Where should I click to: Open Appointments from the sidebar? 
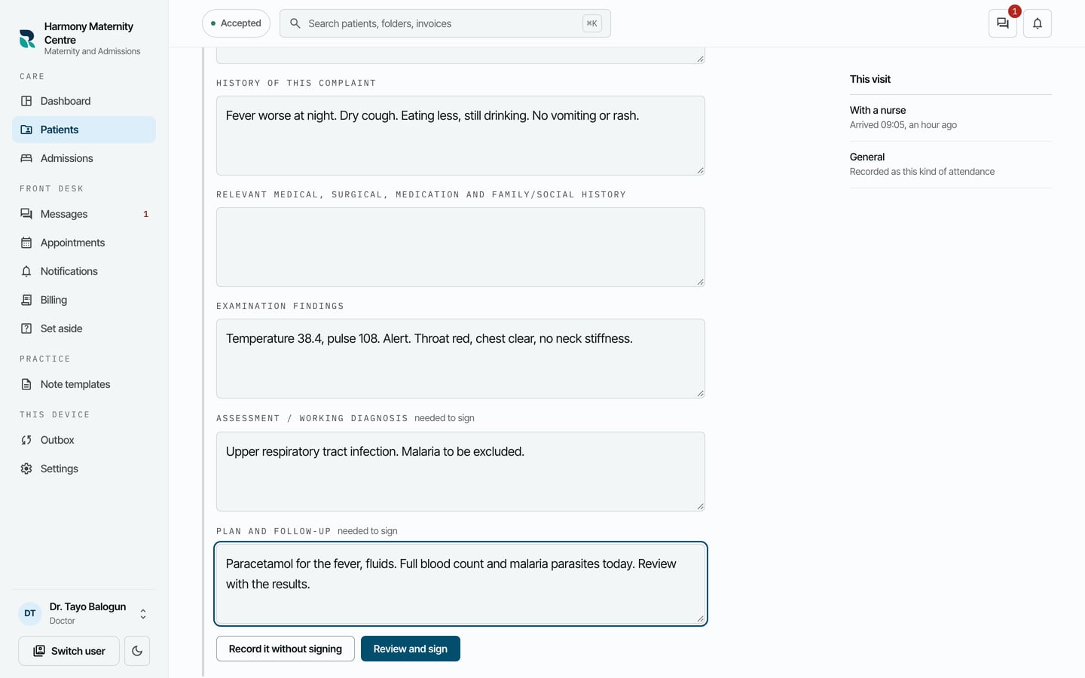coord(84,243)
